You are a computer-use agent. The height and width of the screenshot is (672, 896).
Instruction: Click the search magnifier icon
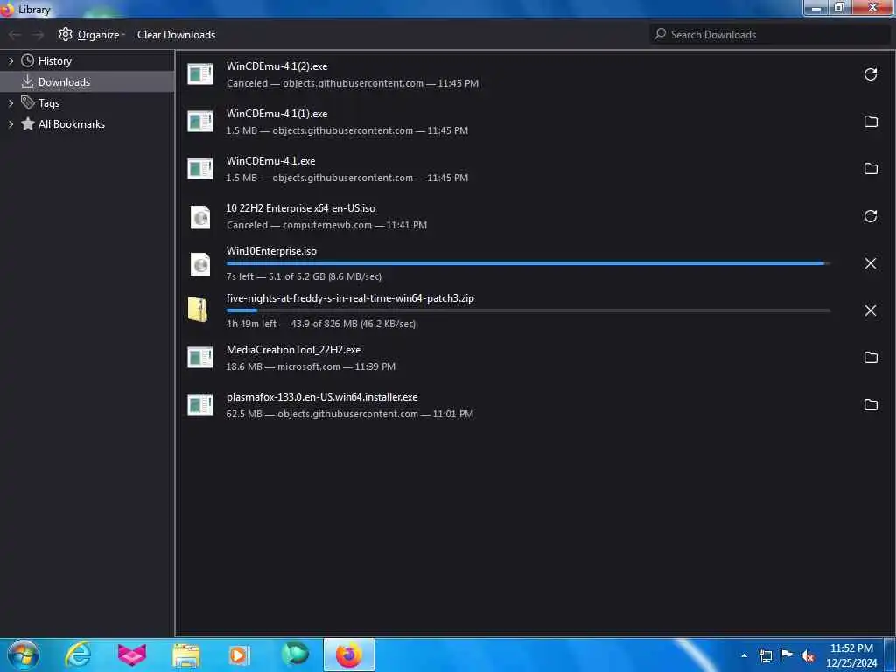pos(660,34)
